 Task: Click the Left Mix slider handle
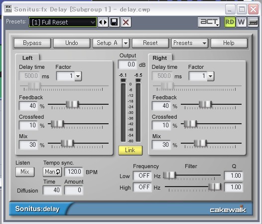[67, 143]
